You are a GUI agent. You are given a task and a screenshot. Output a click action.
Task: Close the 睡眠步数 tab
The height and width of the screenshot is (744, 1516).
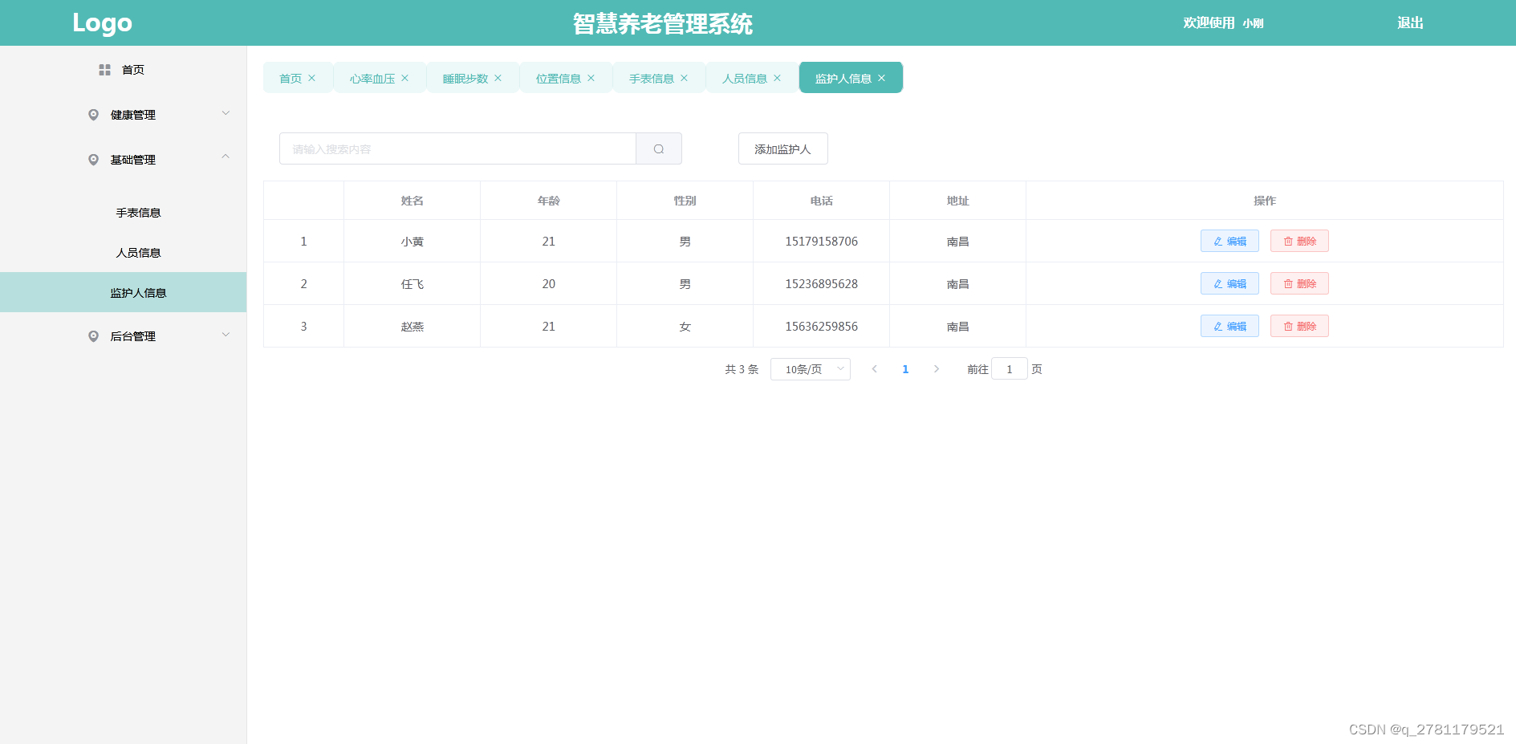tap(498, 78)
